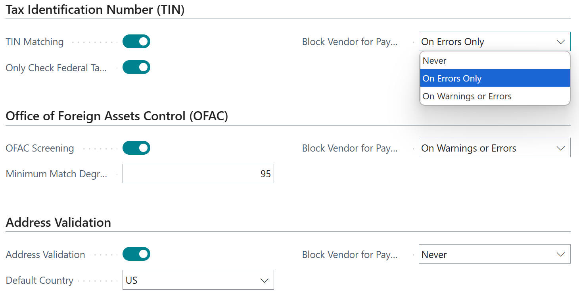Click chevron arrow next to Never value

pos(560,254)
